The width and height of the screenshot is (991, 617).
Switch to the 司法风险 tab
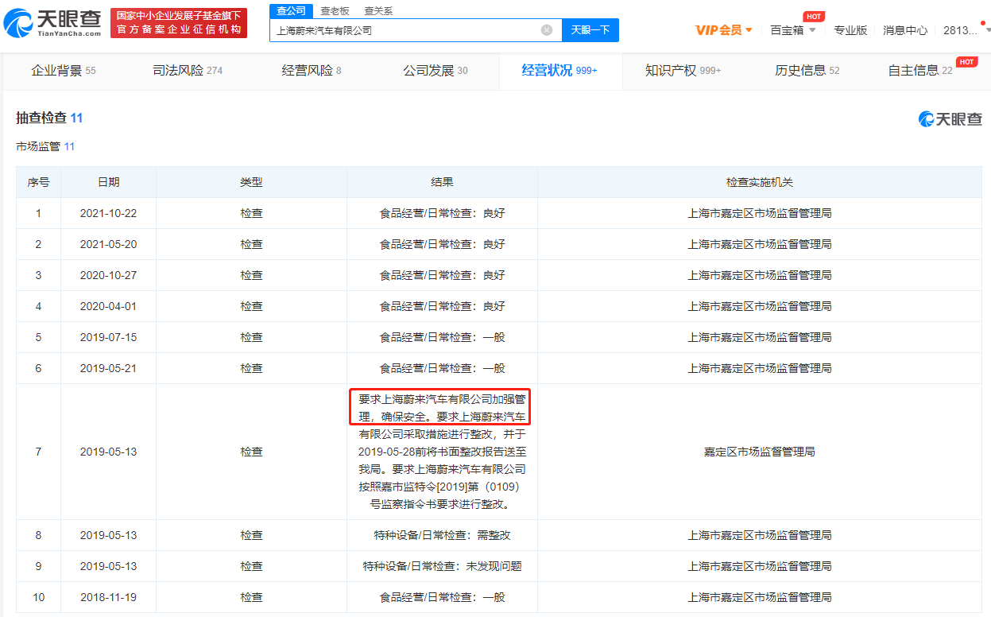(x=188, y=71)
